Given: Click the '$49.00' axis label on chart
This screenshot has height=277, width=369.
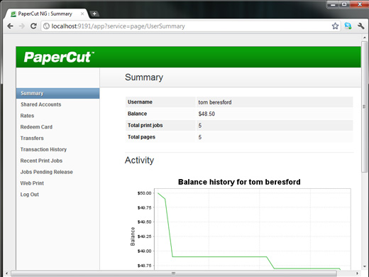Looking at the screenshot, I should click(144, 251).
